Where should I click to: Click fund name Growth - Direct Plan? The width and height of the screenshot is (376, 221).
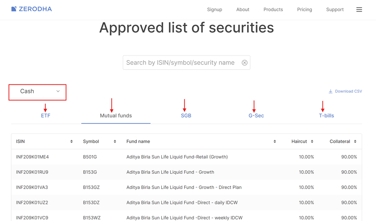[x=184, y=187]
